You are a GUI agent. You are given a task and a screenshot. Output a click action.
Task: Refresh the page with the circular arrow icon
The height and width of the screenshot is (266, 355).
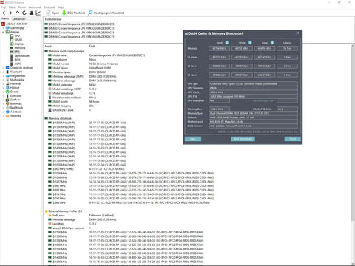[x=24, y=13]
